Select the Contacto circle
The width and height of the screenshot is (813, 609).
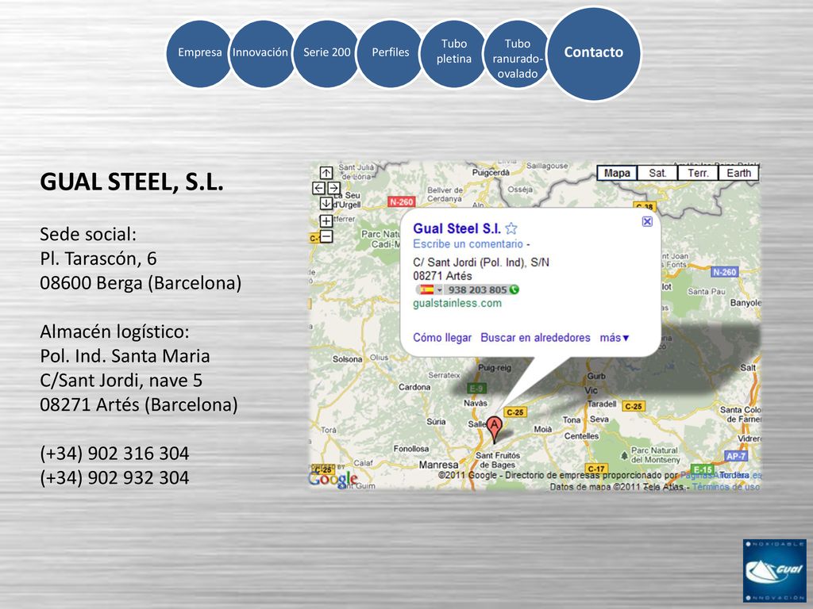[594, 53]
